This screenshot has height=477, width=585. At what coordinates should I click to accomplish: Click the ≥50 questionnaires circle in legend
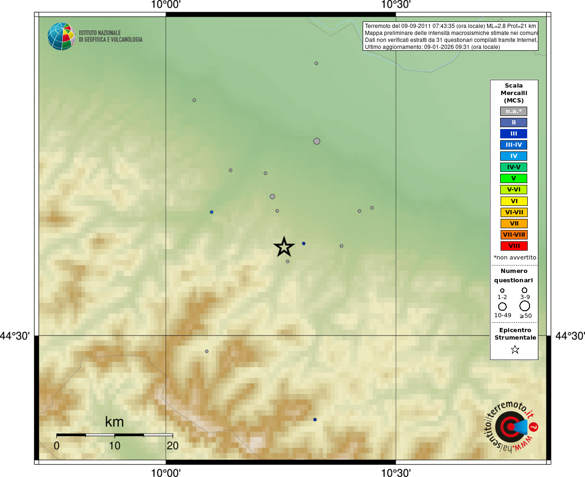point(525,306)
